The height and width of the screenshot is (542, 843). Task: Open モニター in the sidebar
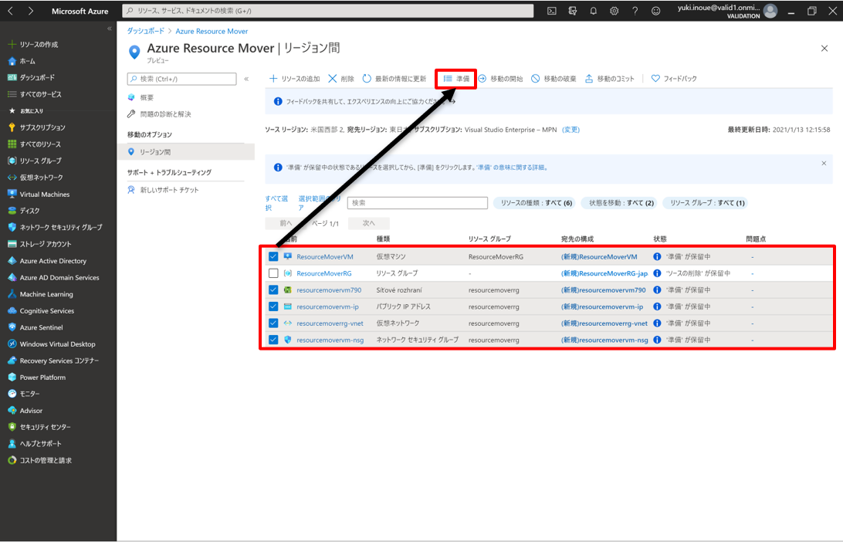[x=24, y=394]
